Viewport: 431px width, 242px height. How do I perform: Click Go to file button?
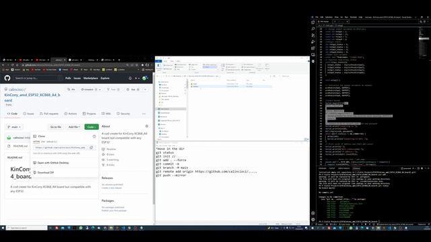(55, 127)
